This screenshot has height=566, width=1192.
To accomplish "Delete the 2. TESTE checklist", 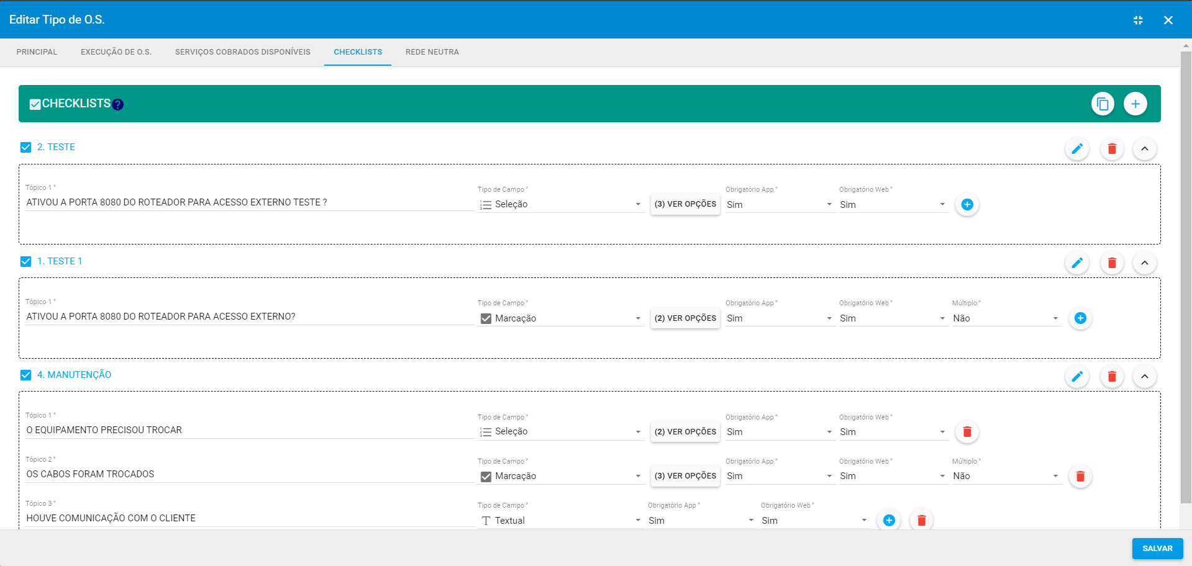I will [1112, 148].
